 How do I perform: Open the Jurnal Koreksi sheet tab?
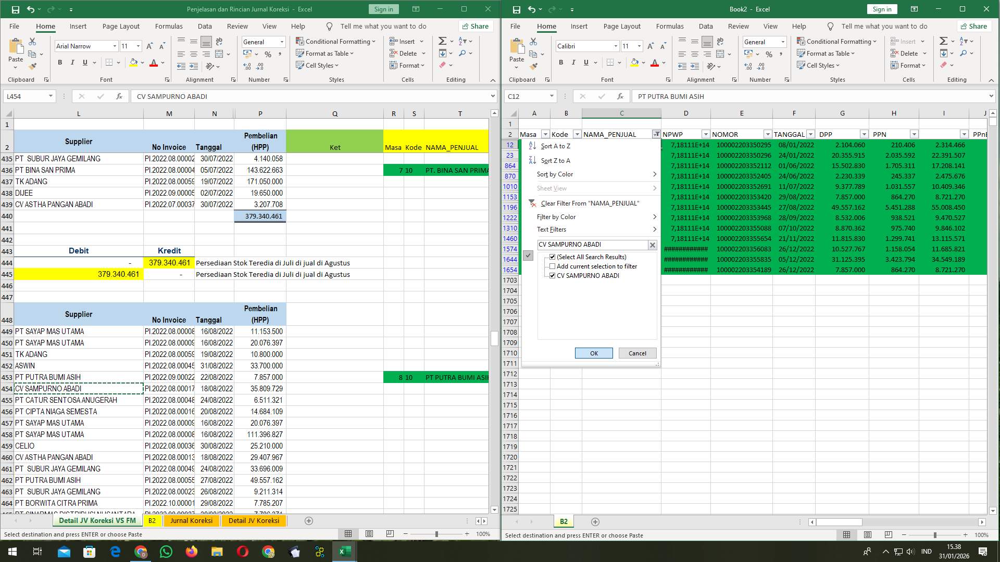coord(192,520)
